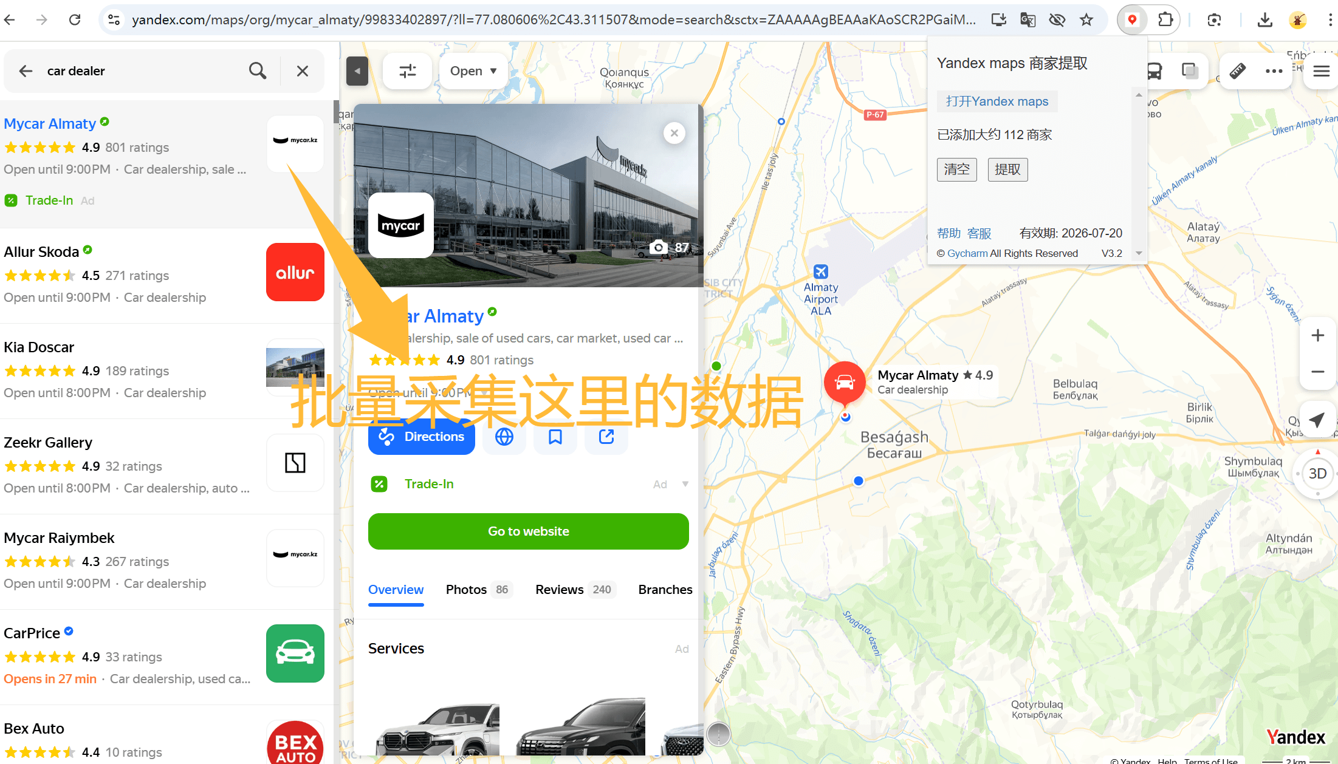View the 87 photos of Mycar Almaty
Screen dimensions: 1338x764
click(670, 247)
